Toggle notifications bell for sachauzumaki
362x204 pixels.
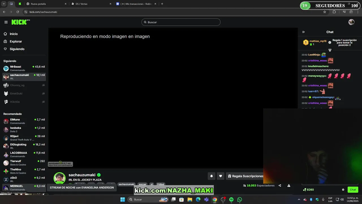[x=211, y=176]
